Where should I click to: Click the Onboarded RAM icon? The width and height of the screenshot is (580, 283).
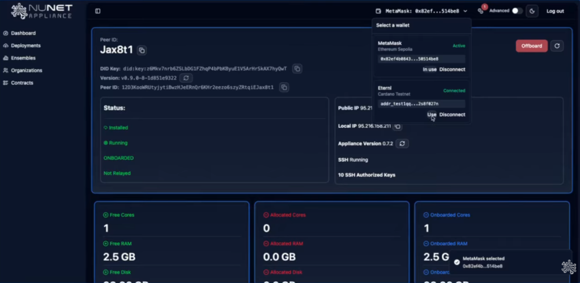(426, 244)
